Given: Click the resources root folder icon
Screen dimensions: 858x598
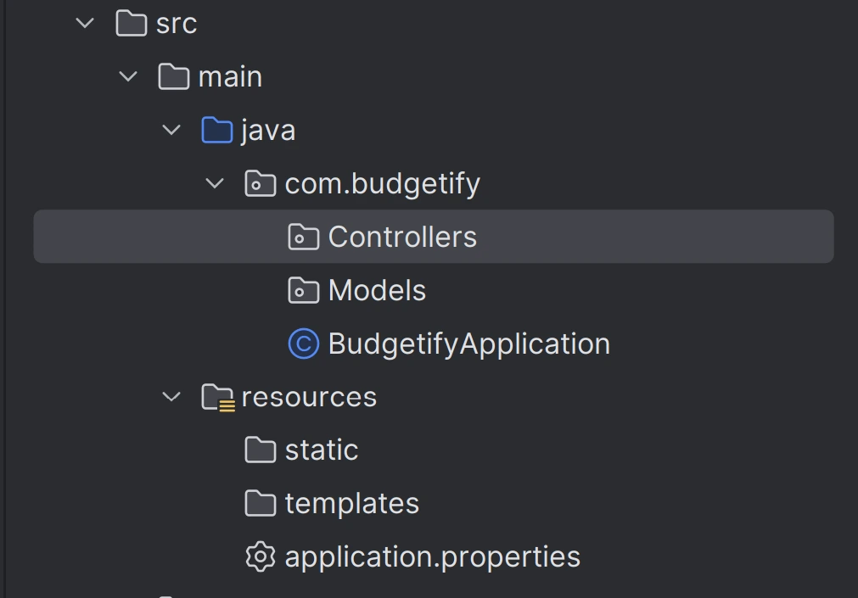Looking at the screenshot, I should 217,396.
